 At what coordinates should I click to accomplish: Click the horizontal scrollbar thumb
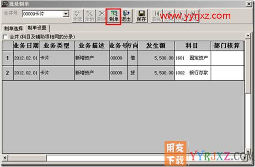pyautogui.click(x=27, y=158)
